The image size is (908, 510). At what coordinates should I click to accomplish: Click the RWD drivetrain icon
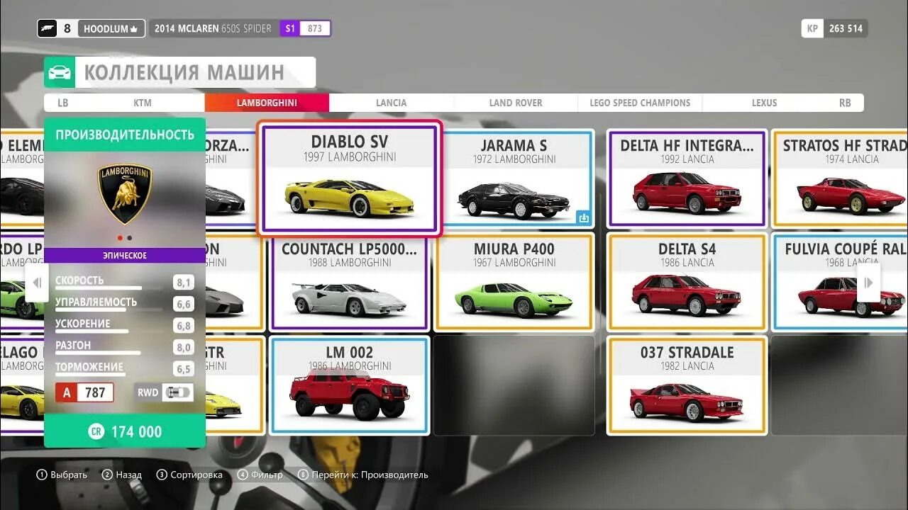[x=177, y=392]
